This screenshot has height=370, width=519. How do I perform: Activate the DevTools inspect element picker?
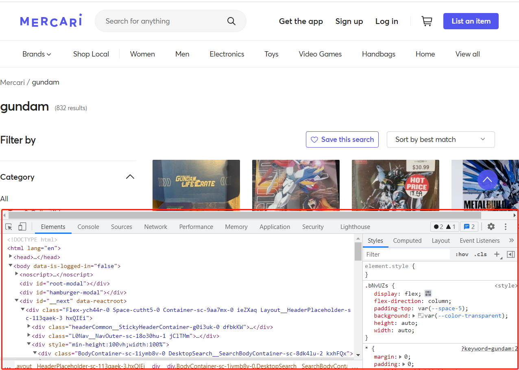[x=9, y=227]
